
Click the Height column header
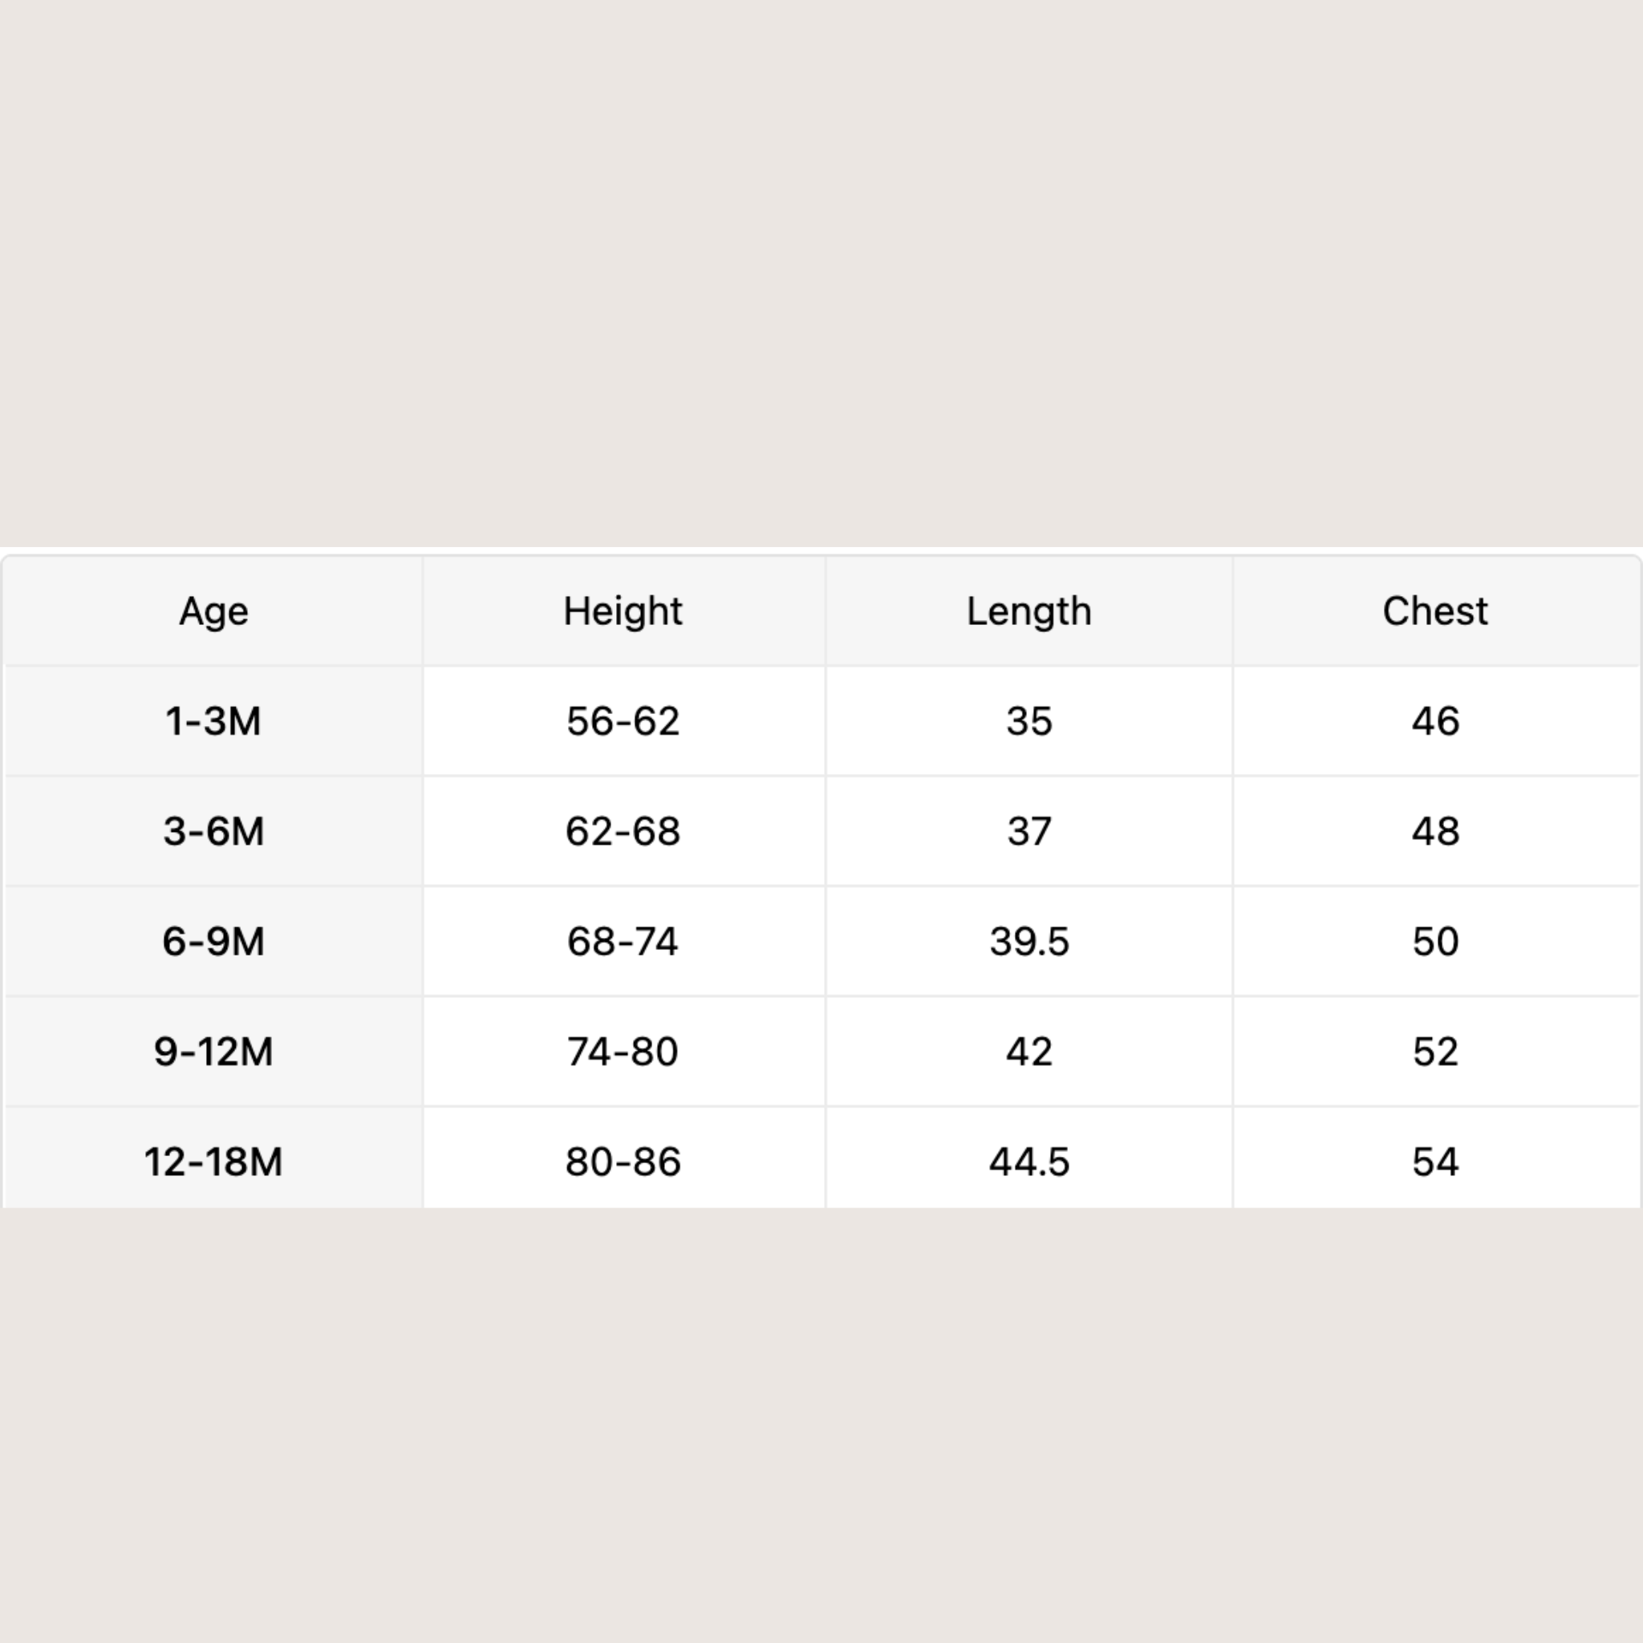click(623, 611)
